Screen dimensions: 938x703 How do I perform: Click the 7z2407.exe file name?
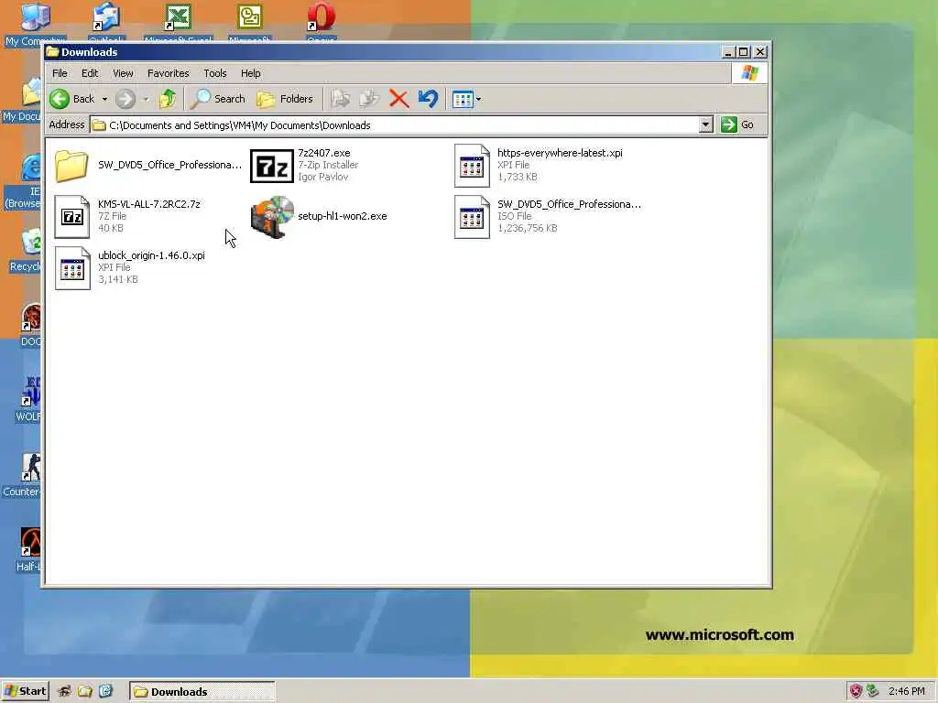coord(324,153)
